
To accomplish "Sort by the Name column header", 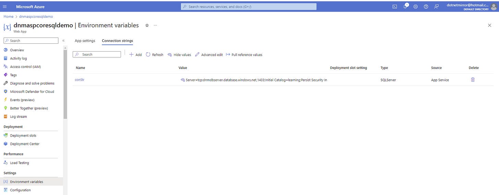I will [x=81, y=68].
